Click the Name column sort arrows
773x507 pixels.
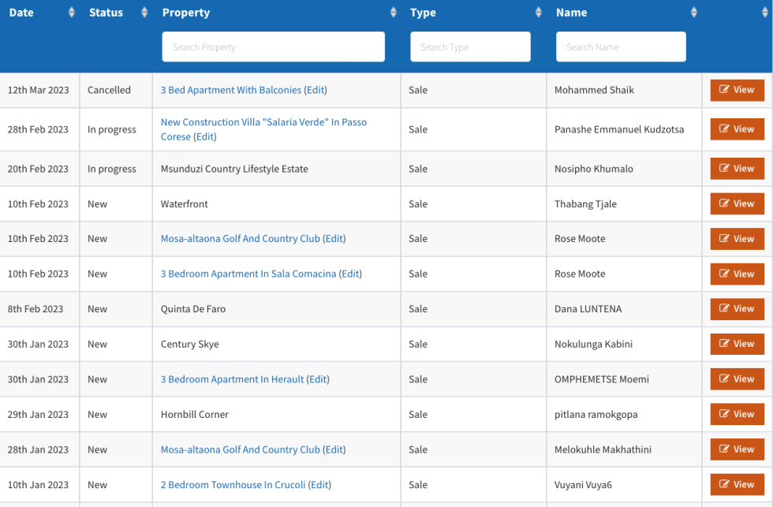694,13
